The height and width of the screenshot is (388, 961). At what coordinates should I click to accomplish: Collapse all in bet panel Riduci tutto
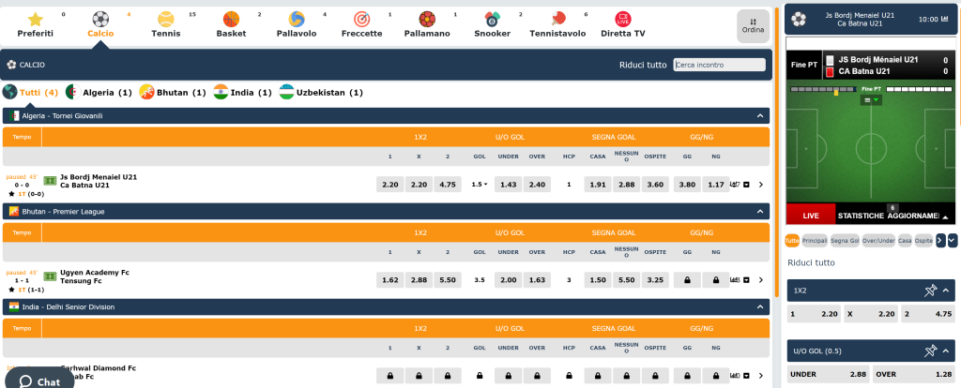point(811,262)
